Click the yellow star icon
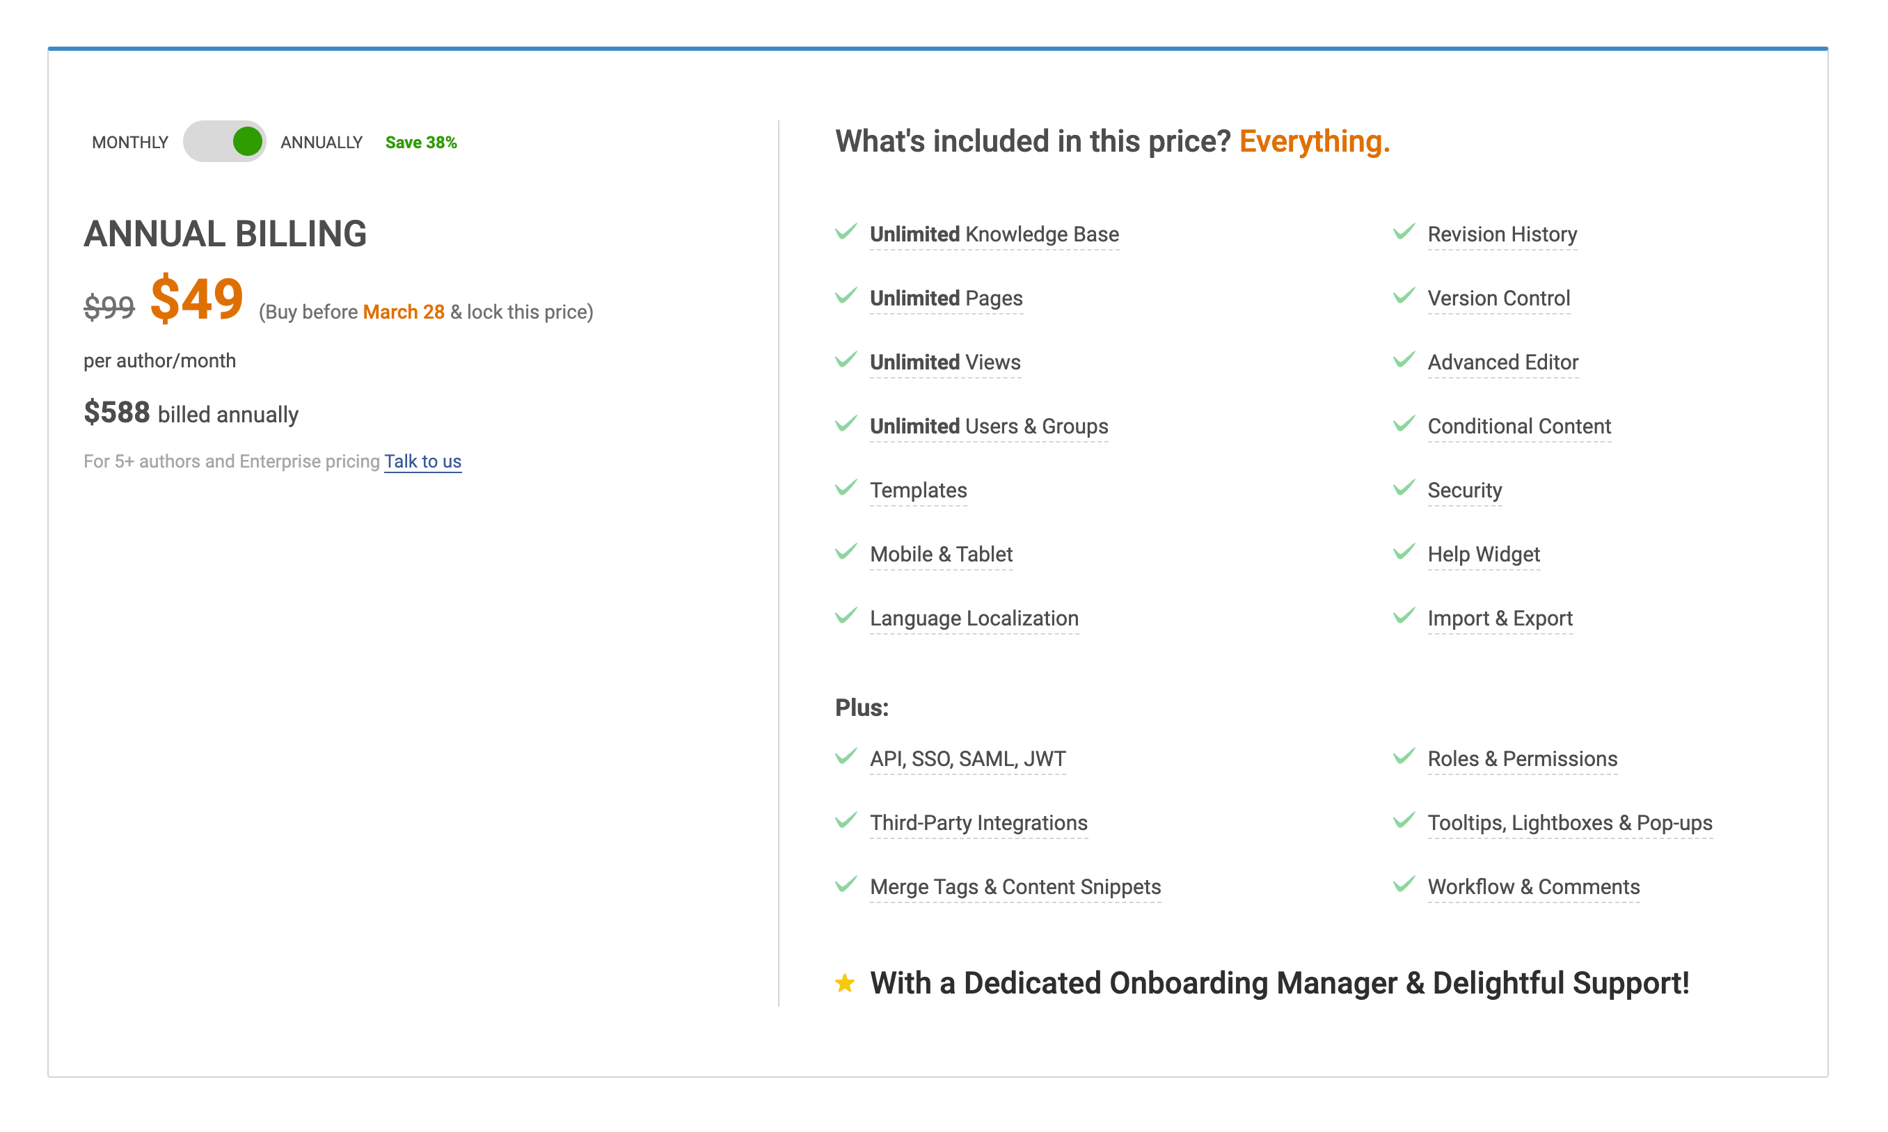The height and width of the screenshot is (1132, 1888). pos(844,982)
